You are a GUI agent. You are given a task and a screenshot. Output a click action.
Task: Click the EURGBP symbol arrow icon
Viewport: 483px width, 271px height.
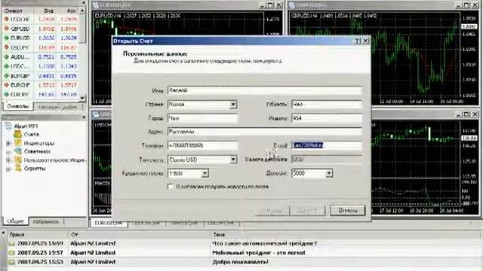(6, 76)
